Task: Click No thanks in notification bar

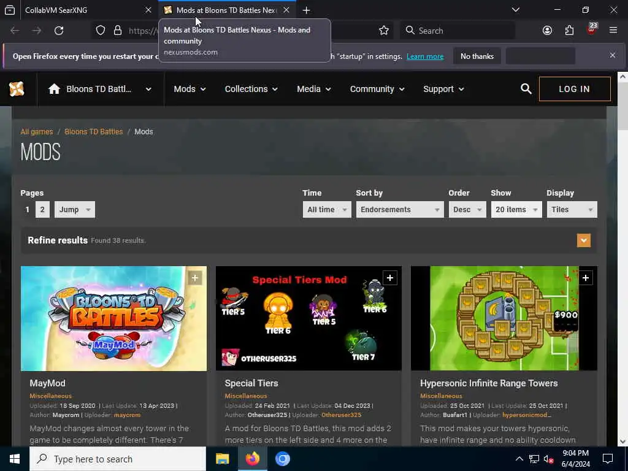Action: pyautogui.click(x=477, y=56)
